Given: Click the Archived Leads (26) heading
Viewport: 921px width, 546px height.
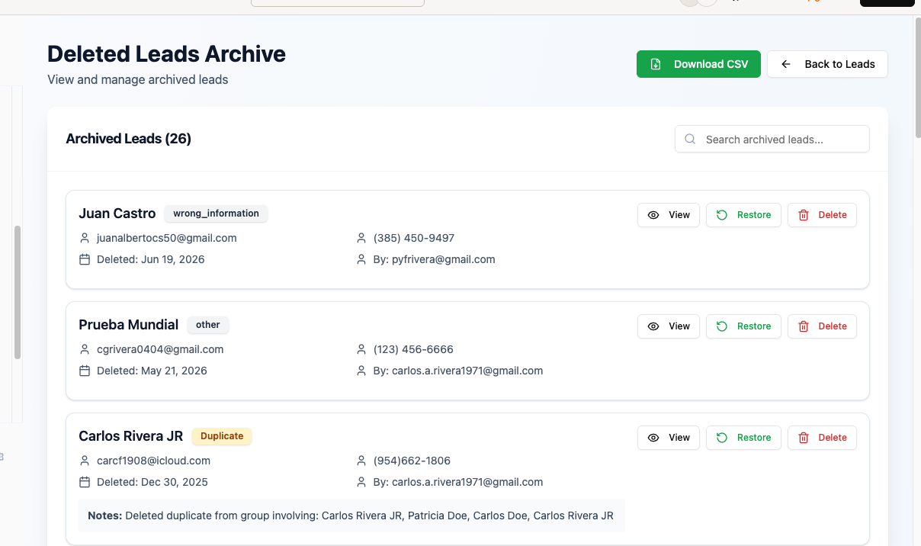Looking at the screenshot, I should (x=129, y=139).
